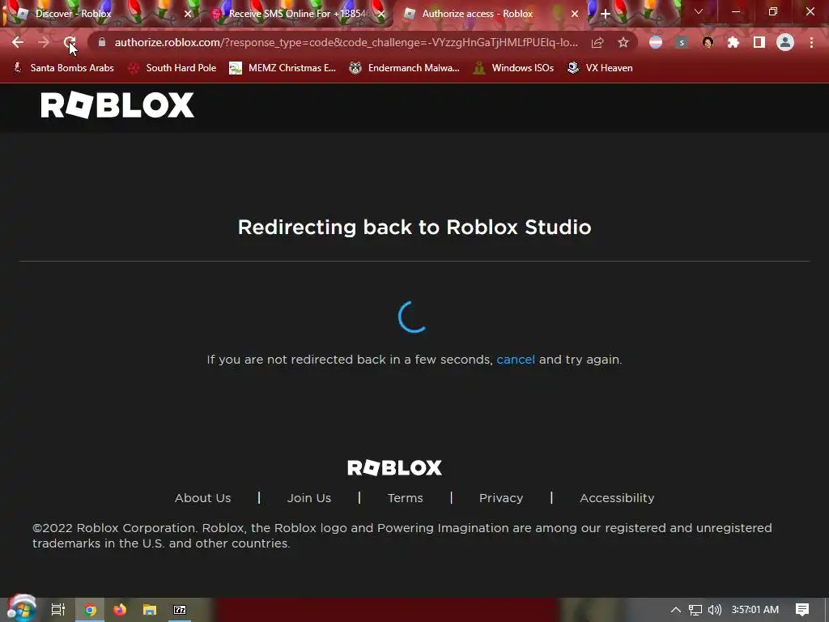
Task: Close the Receive SMS Online tab
Action: tap(381, 14)
